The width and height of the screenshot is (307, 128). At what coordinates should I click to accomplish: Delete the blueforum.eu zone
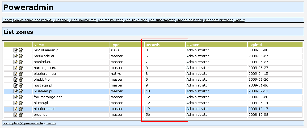pyautogui.click(x=20, y=74)
